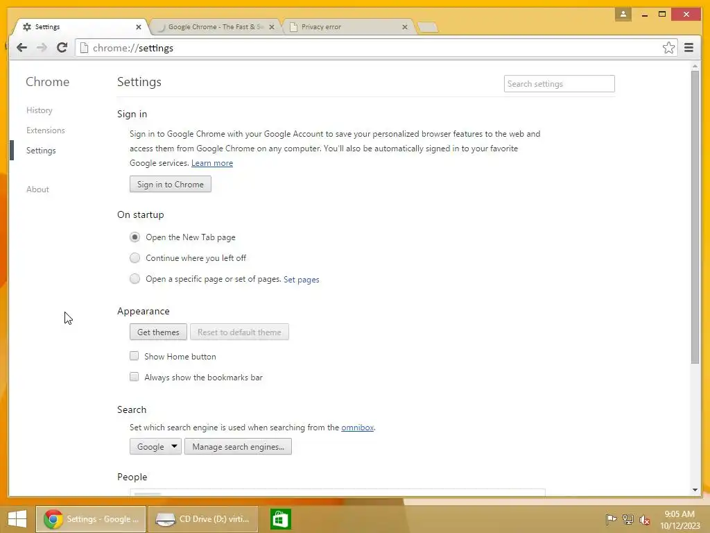
Task: Click the user profile icon in title bar
Action: (623, 14)
